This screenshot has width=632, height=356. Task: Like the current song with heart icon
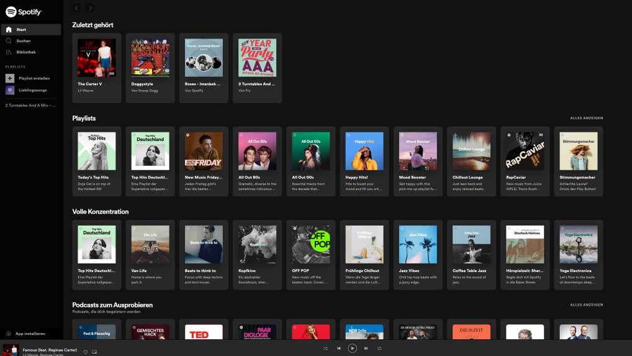(x=86, y=352)
